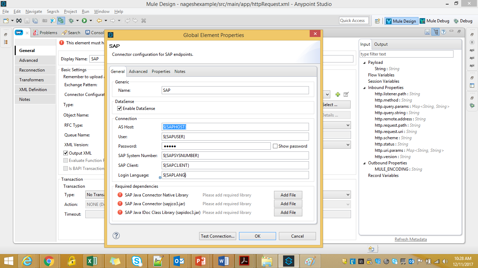Image resolution: width=478 pixels, height=268 pixels.
Task: Click the DataSense (DS) toolbar icon
Action: click(61, 21)
